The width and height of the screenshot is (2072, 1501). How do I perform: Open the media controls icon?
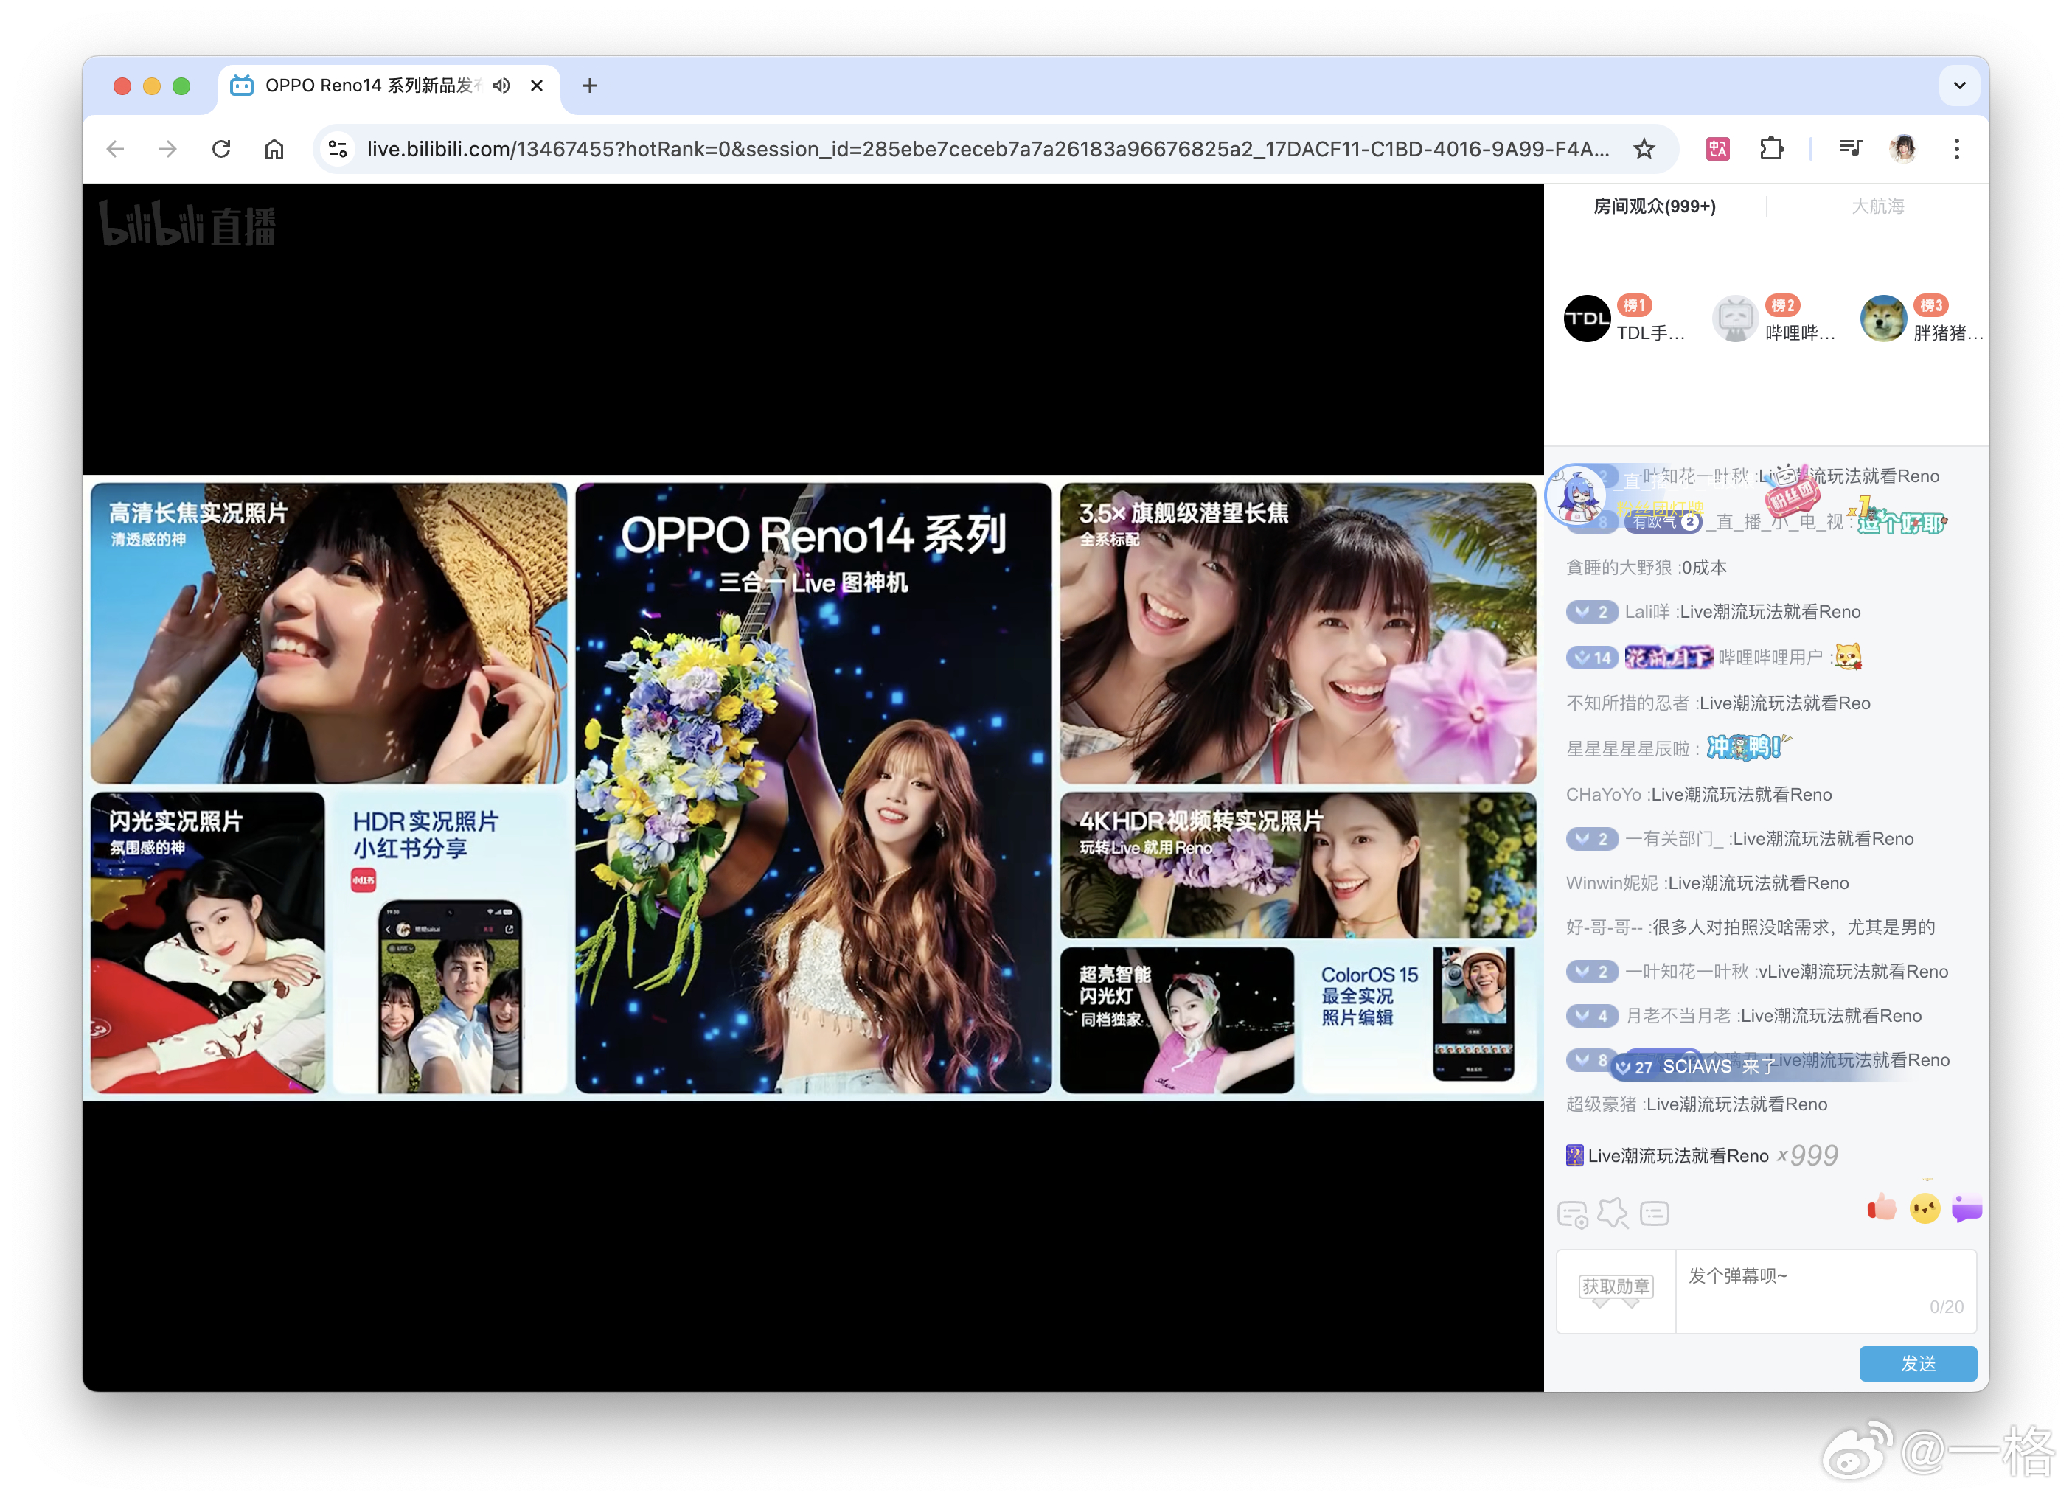pos(1851,149)
